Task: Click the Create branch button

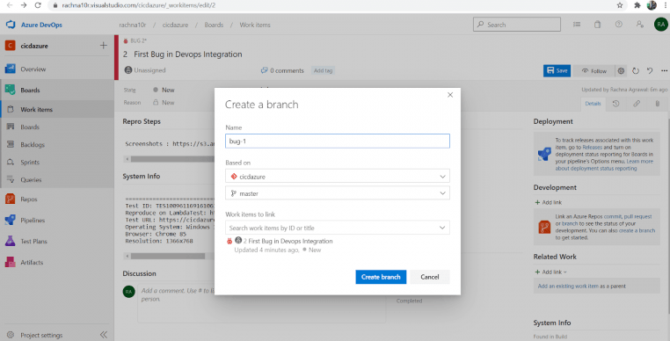Action: click(x=381, y=277)
